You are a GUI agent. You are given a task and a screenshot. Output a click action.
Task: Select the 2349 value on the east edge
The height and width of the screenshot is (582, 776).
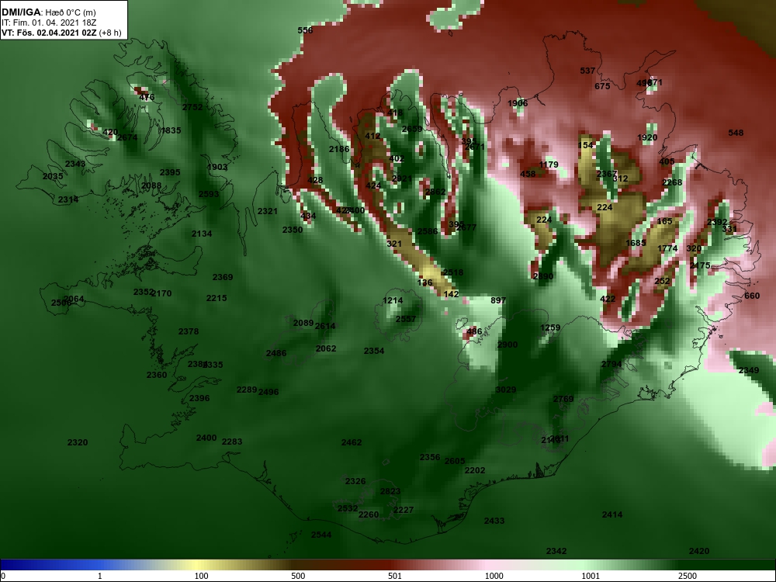coord(749,371)
